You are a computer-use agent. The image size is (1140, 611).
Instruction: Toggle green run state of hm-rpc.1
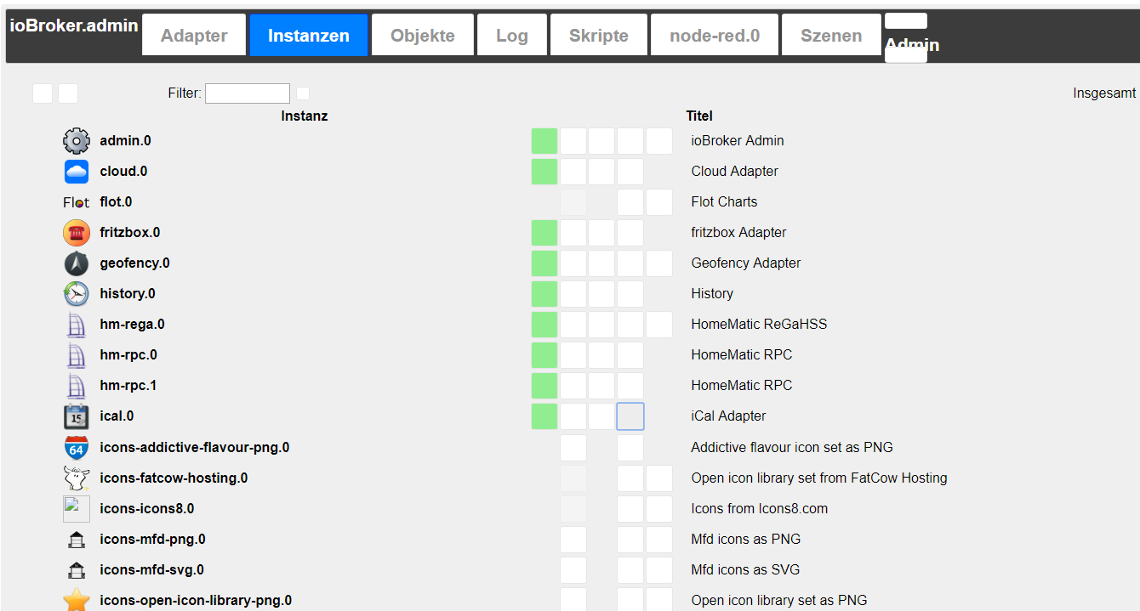click(x=544, y=386)
